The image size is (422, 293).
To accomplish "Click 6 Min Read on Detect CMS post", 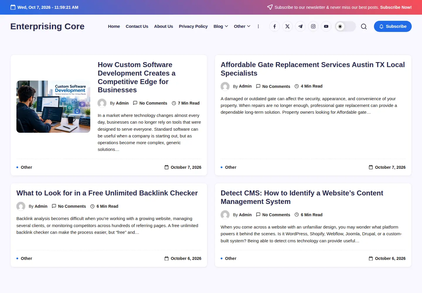I will pyautogui.click(x=312, y=215).
